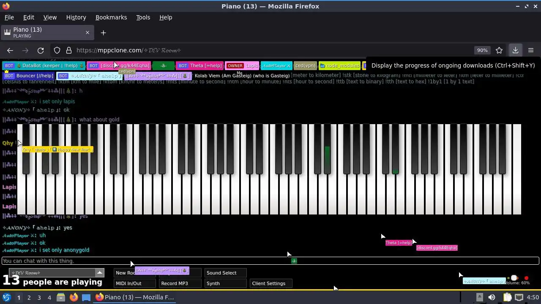Viewport: 541px width, 304px height.
Task: Reload the page with the refresh icon
Action: click(x=41, y=50)
